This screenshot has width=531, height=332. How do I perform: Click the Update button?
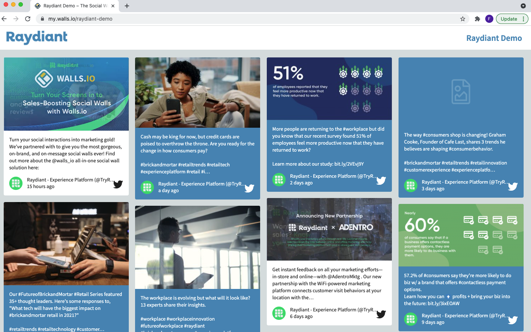509,18
